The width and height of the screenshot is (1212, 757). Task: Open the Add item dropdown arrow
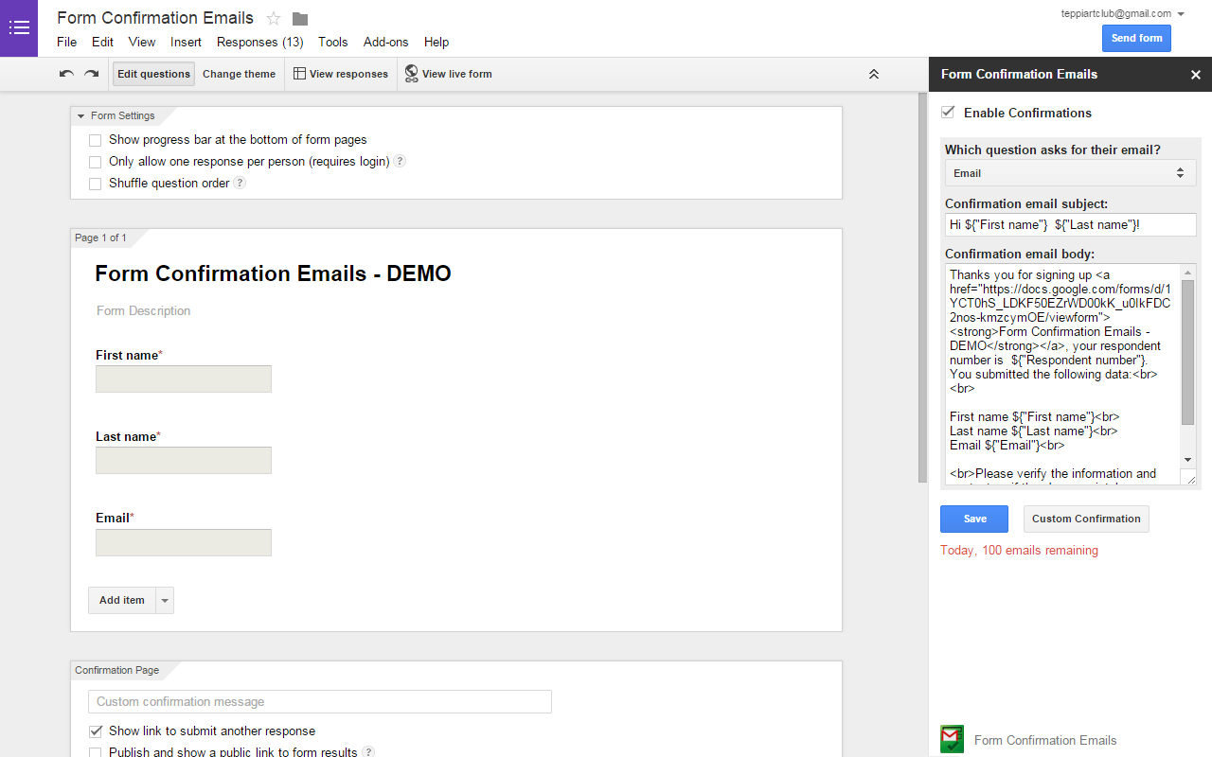(x=165, y=600)
